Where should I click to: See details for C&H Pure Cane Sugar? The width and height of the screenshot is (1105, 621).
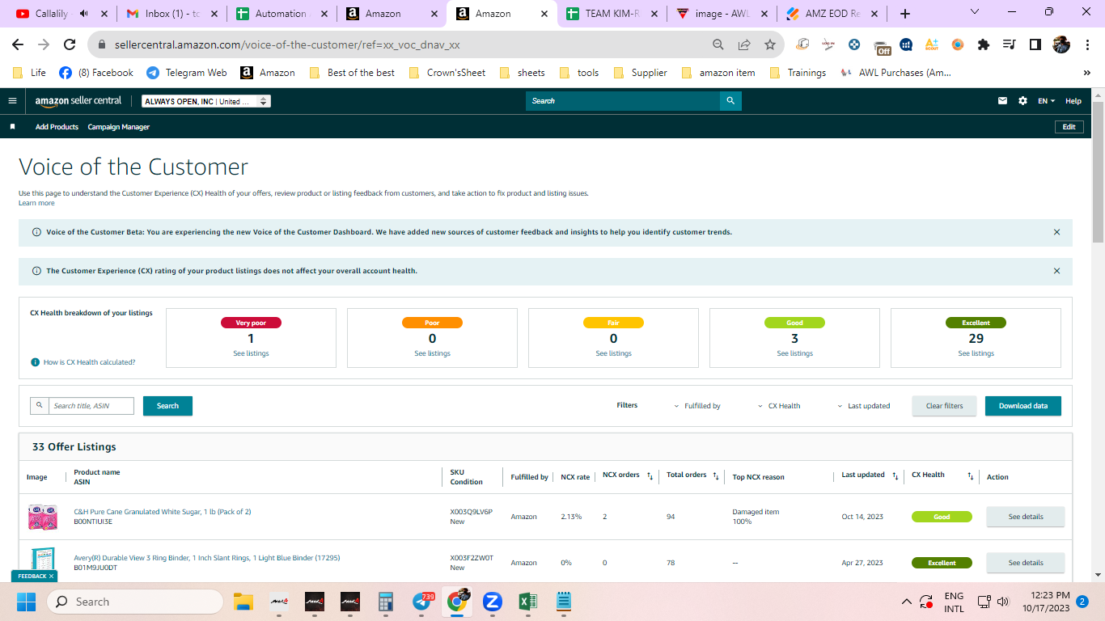(x=1025, y=517)
